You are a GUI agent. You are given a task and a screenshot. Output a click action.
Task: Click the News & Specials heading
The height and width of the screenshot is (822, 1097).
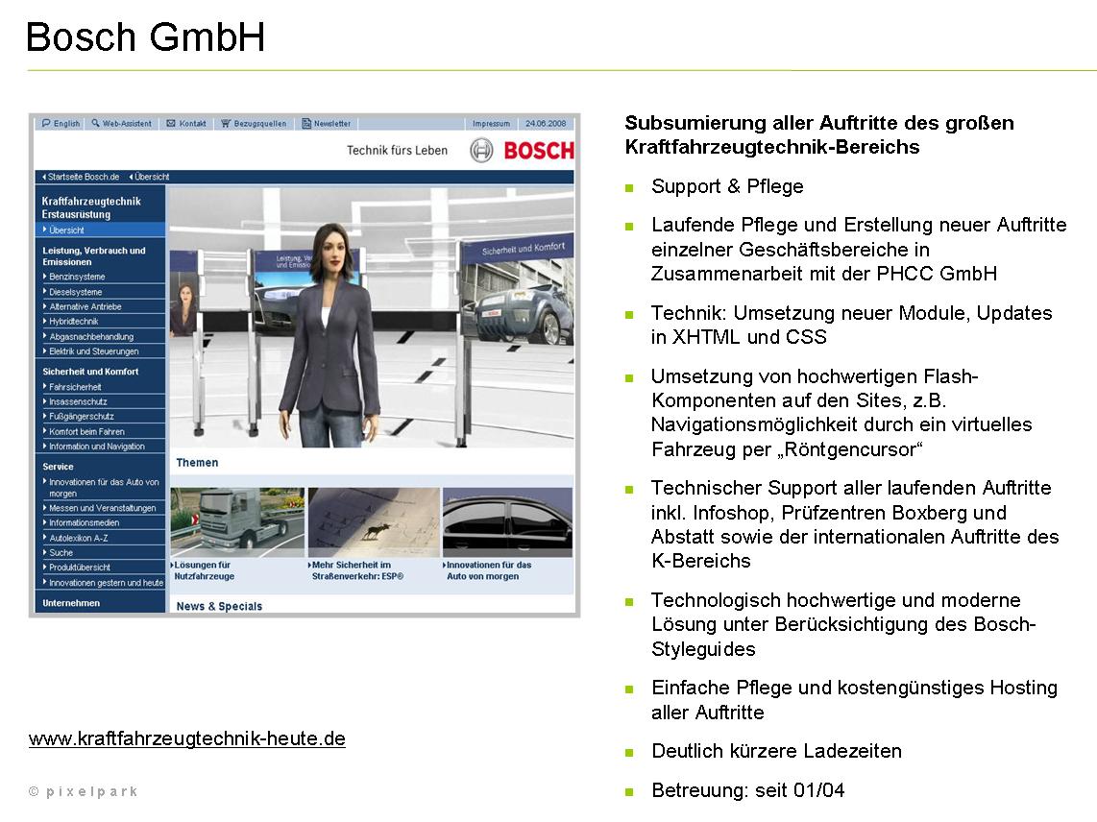click(219, 607)
